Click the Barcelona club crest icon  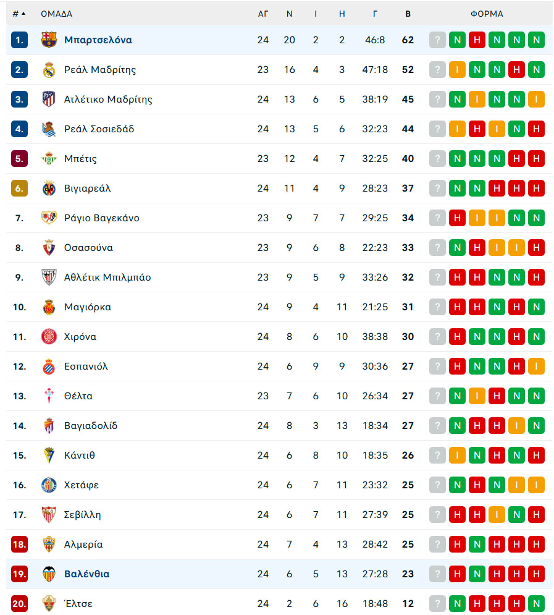pyautogui.click(x=49, y=40)
